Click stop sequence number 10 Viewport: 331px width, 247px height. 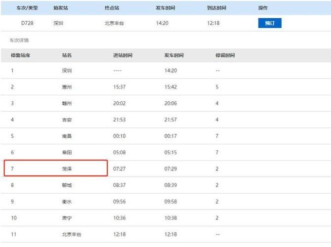(14, 218)
